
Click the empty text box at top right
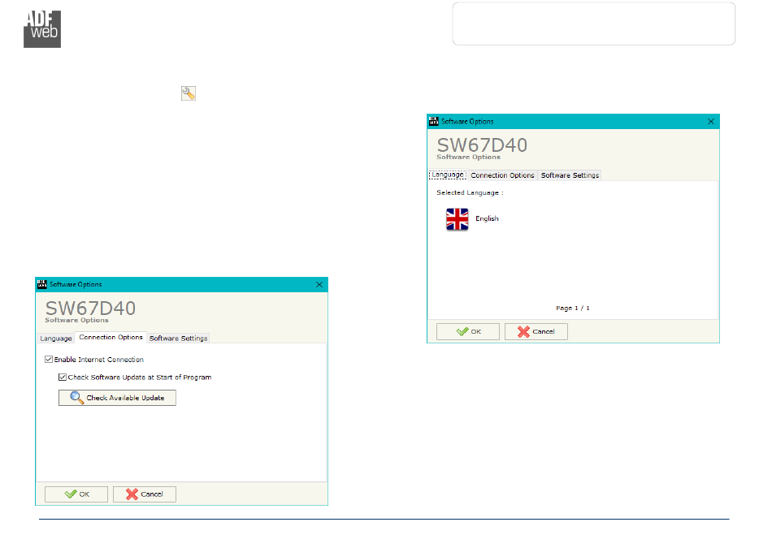tap(594, 24)
